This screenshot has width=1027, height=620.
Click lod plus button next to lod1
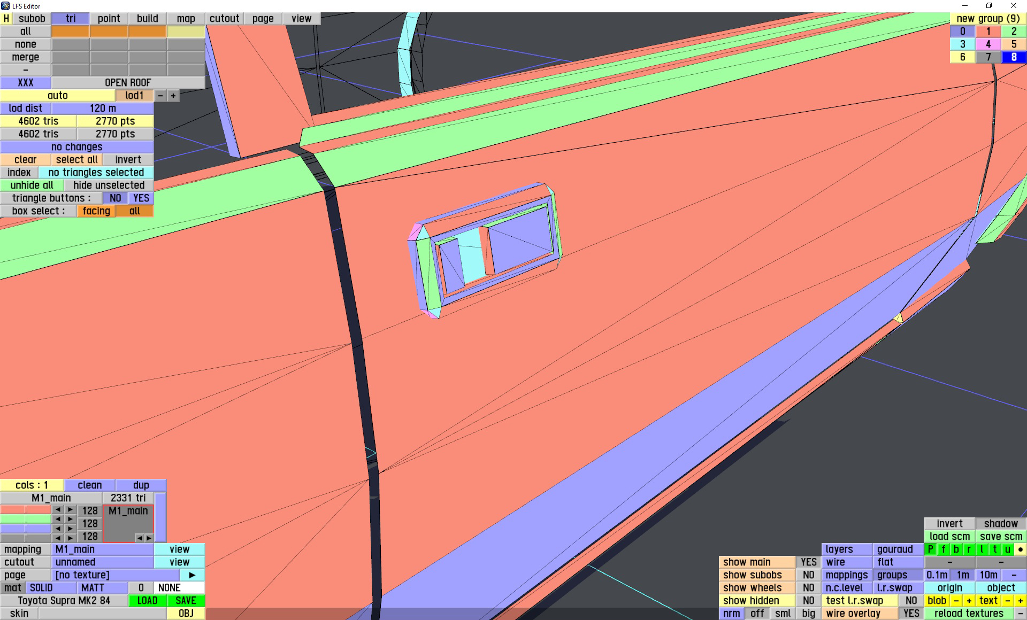coord(173,96)
